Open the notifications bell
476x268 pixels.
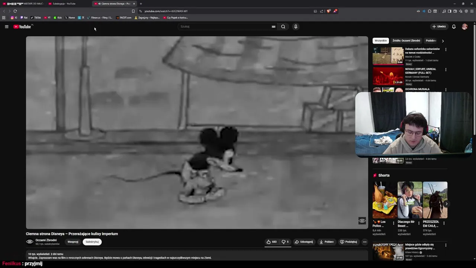pyautogui.click(x=454, y=26)
